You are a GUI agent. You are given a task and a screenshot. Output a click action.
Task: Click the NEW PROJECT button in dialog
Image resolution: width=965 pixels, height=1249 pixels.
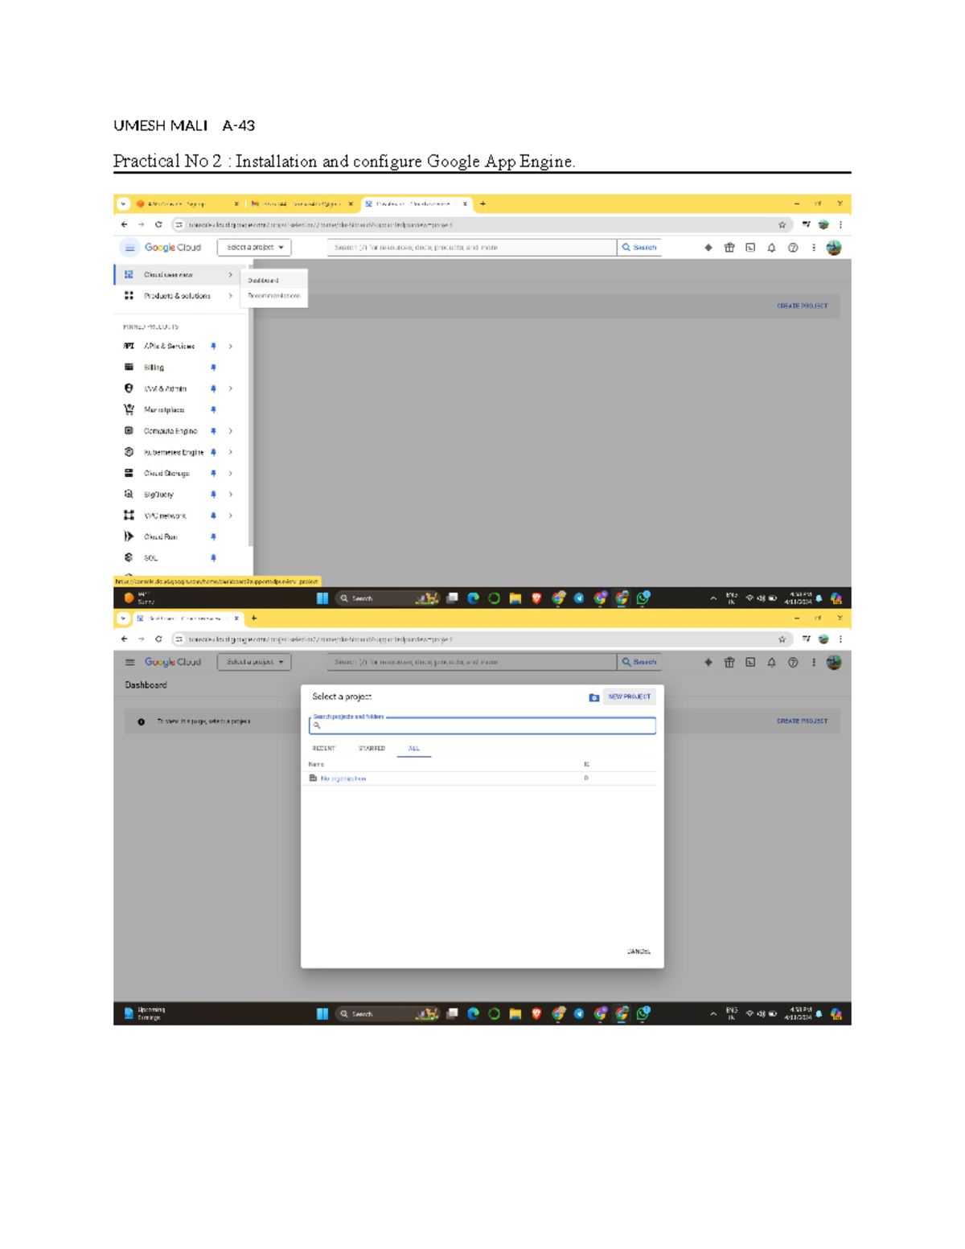(630, 697)
